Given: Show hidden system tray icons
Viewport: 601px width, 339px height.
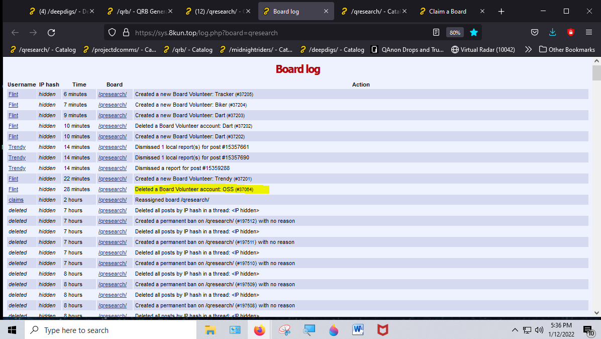Looking at the screenshot, I should (515, 330).
